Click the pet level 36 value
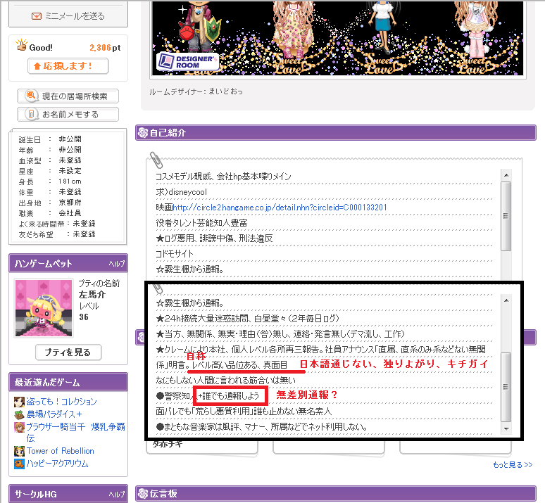The image size is (545, 503). [84, 317]
